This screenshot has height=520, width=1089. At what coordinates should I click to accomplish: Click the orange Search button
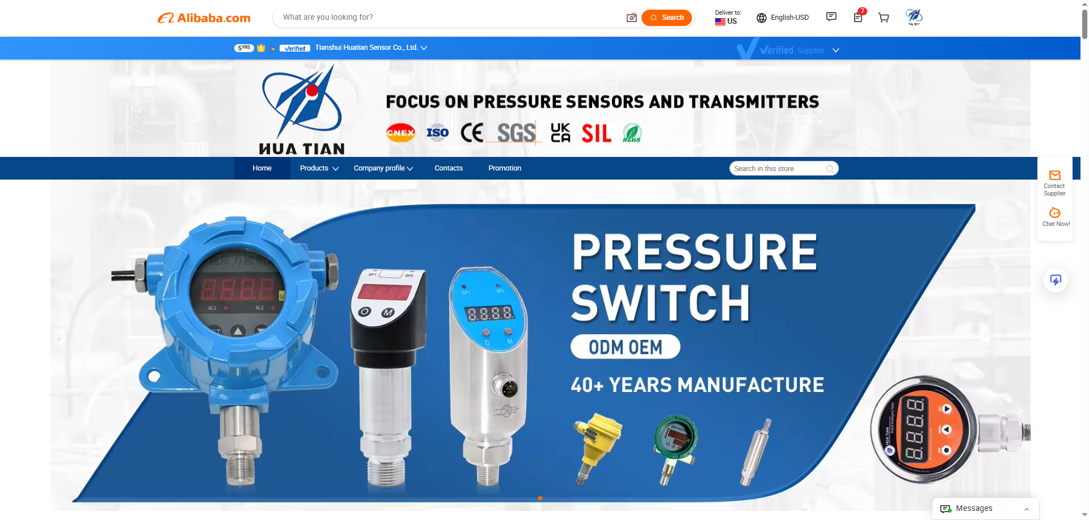667,18
